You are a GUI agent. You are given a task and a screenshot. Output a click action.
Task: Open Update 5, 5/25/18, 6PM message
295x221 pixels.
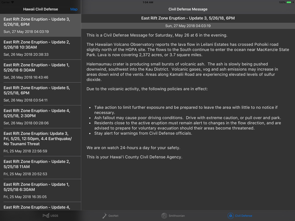pyautogui.click(x=40, y=94)
